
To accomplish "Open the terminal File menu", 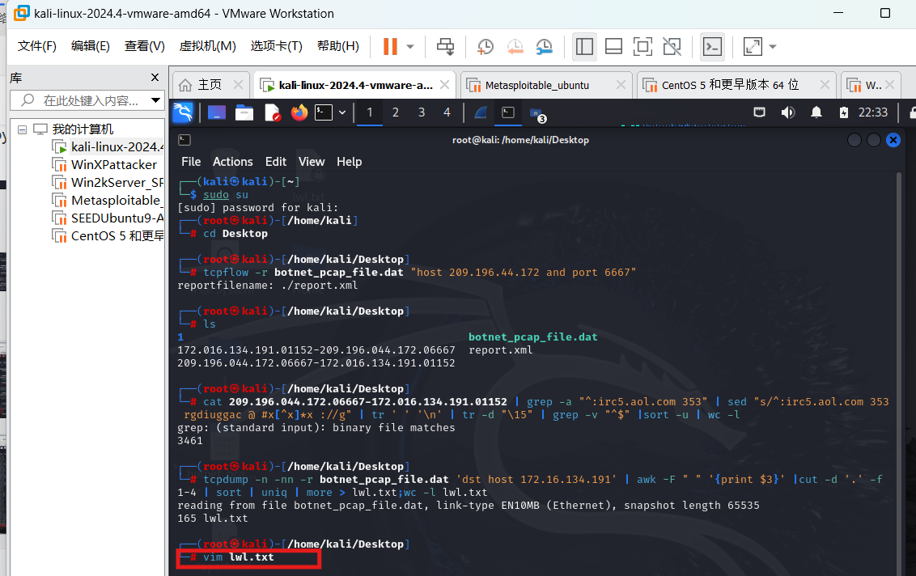I will [191, 162].
